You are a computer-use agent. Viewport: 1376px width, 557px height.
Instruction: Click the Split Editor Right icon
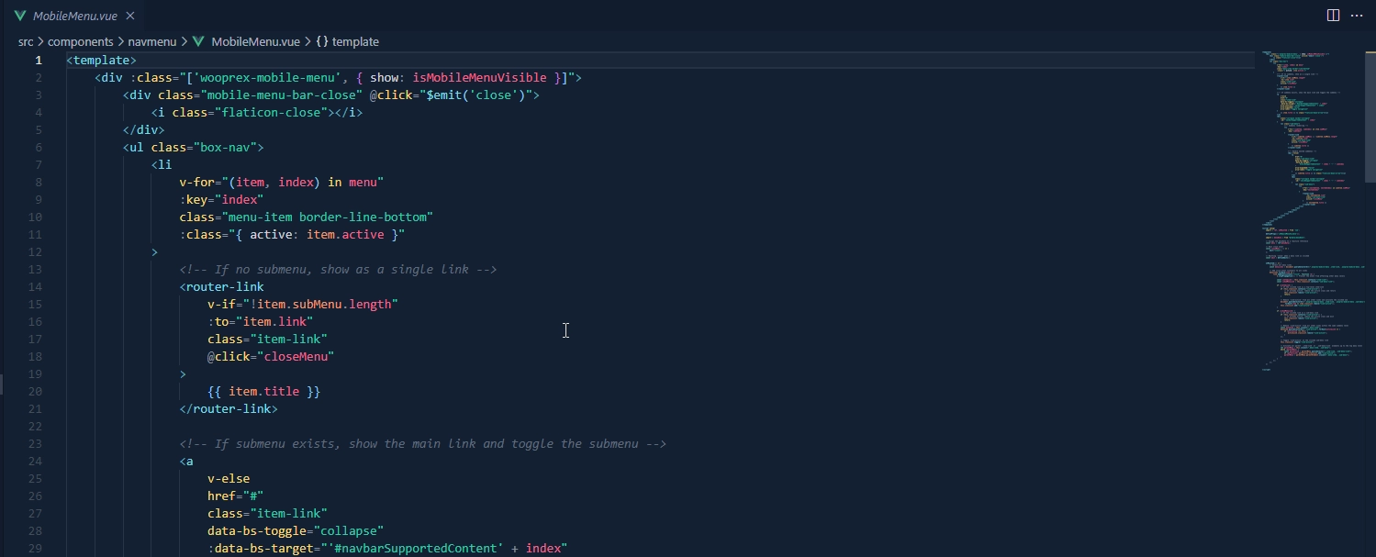(1333, 15)
